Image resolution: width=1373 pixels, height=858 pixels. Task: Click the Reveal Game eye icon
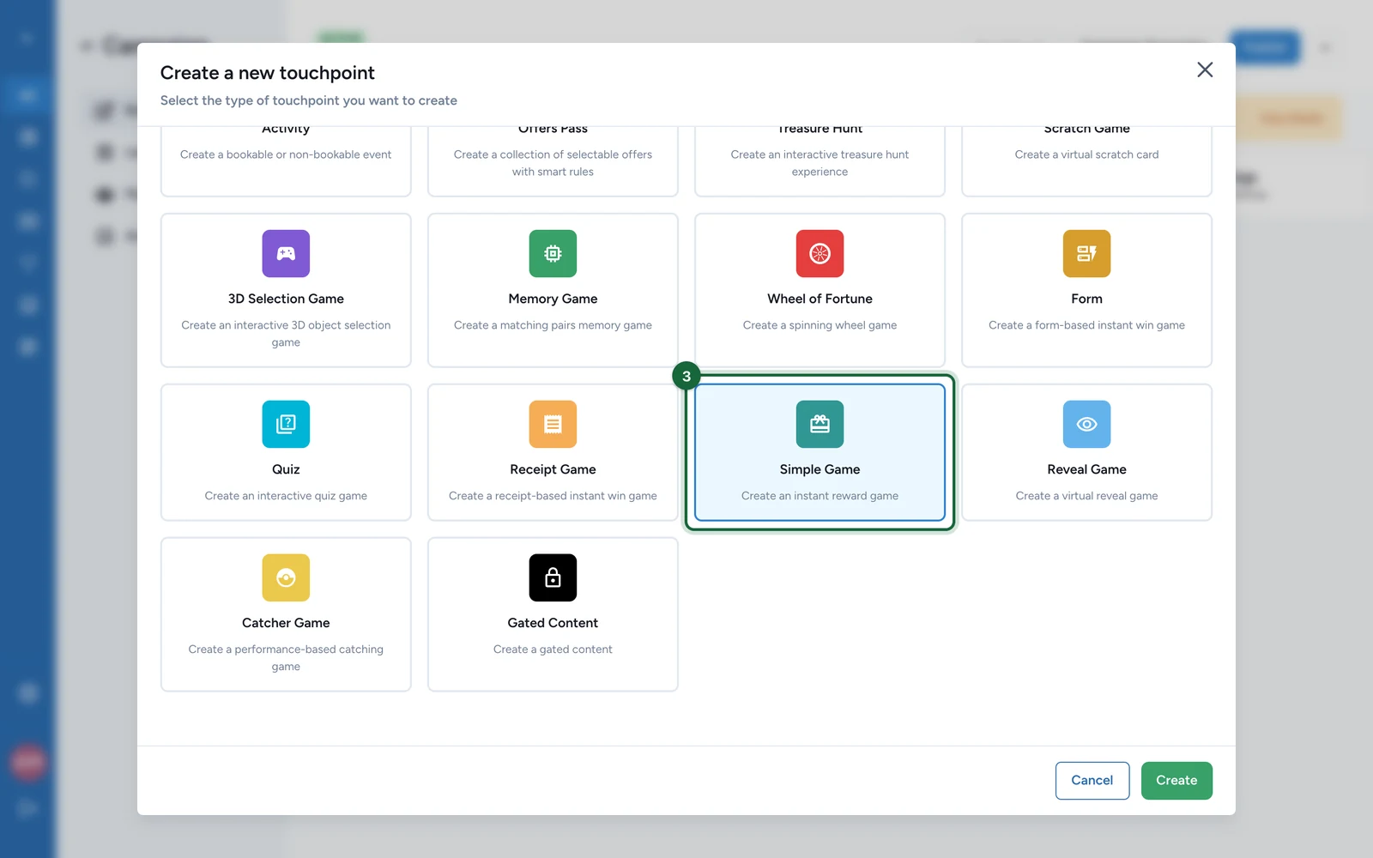tap(1086, 424)
